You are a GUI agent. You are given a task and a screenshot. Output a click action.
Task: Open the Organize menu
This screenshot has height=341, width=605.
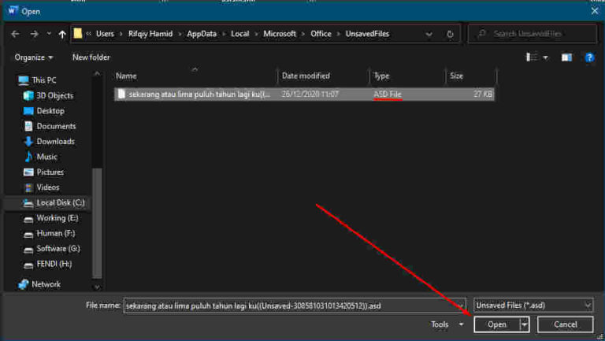click(34, 57)
